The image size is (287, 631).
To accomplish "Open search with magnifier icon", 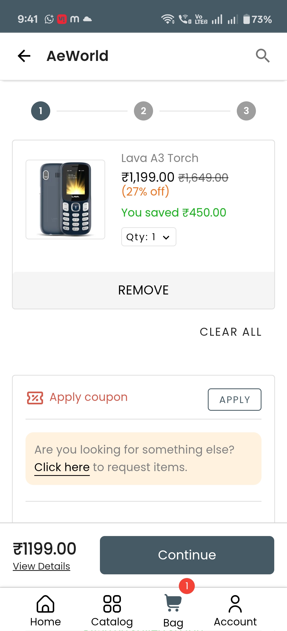I will (263, 56).
